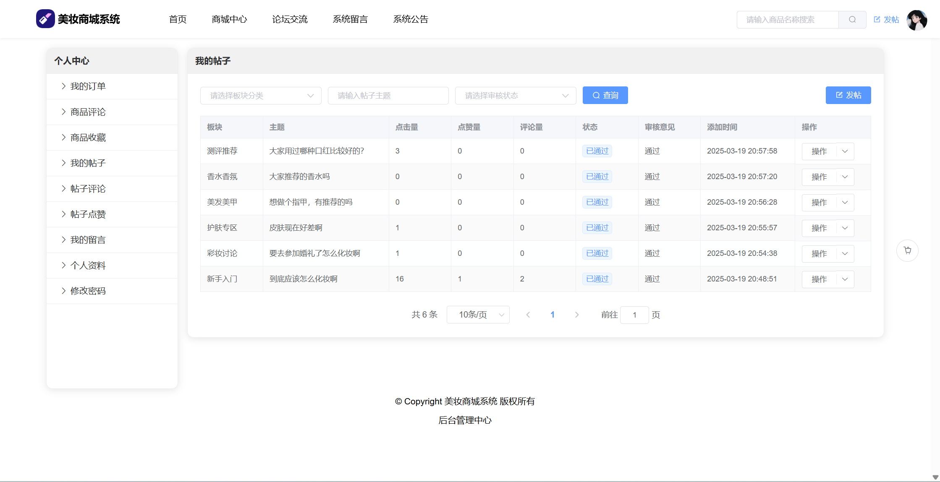Open the 请选择板块分类 dropdown
The image size is (940, 482).
[261, 96]
